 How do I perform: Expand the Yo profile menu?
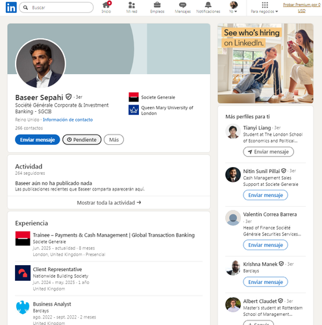(x=233, y=7)
